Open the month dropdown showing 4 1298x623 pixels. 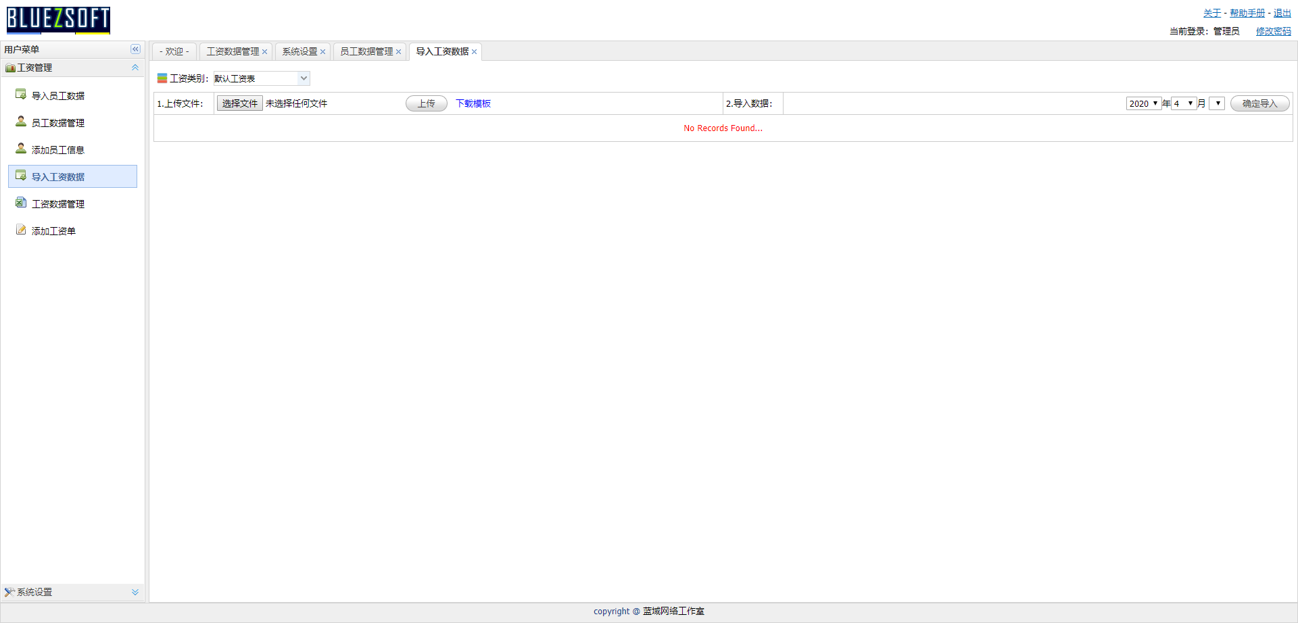[1184, 103]
